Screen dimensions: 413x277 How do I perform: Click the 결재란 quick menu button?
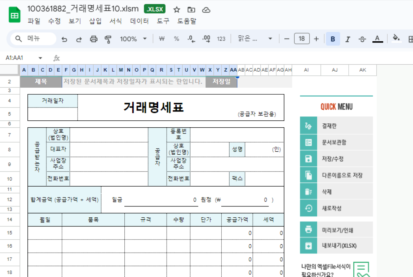click(x=336, y=126)
